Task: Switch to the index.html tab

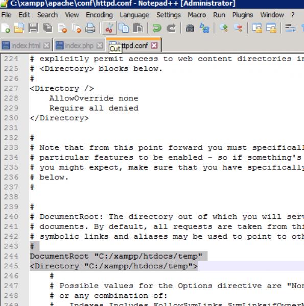Action: (x=26, y=46)
